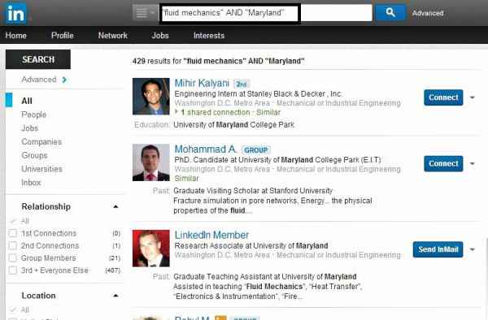488x320 pixels.
Task: Connect with Mohammad A.
Action: click(x=443, y=164)
